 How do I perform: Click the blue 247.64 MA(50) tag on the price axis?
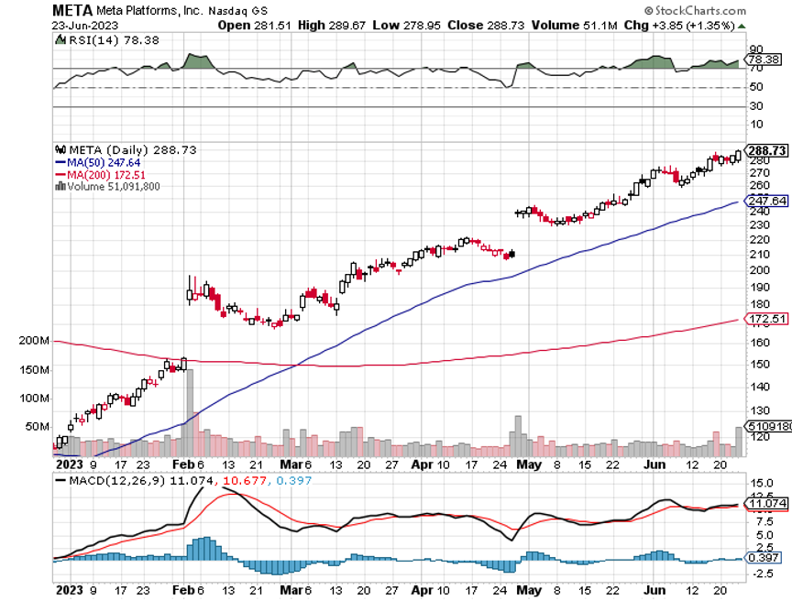click(x=766, y=201)
